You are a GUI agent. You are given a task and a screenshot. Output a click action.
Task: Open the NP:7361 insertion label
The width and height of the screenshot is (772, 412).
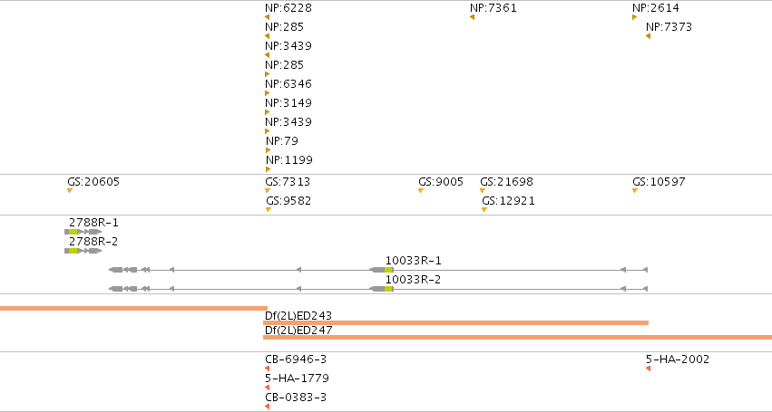pyautogui.click(x=493, y=8)
